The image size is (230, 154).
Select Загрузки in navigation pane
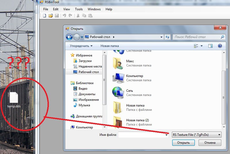(x=85, y=61)
